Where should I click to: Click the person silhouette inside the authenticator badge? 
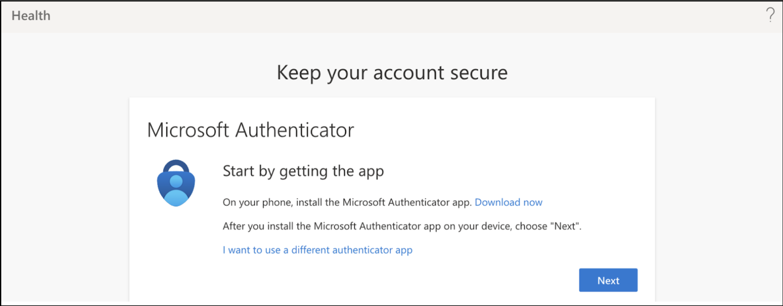pos(176,190)
